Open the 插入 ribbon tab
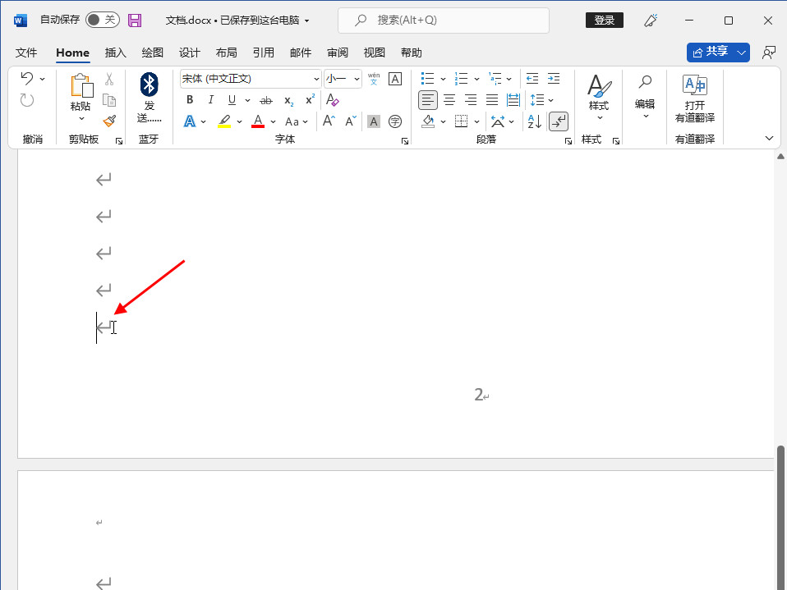The height and width of the screenshot is (590, 787). click(116, 53)
